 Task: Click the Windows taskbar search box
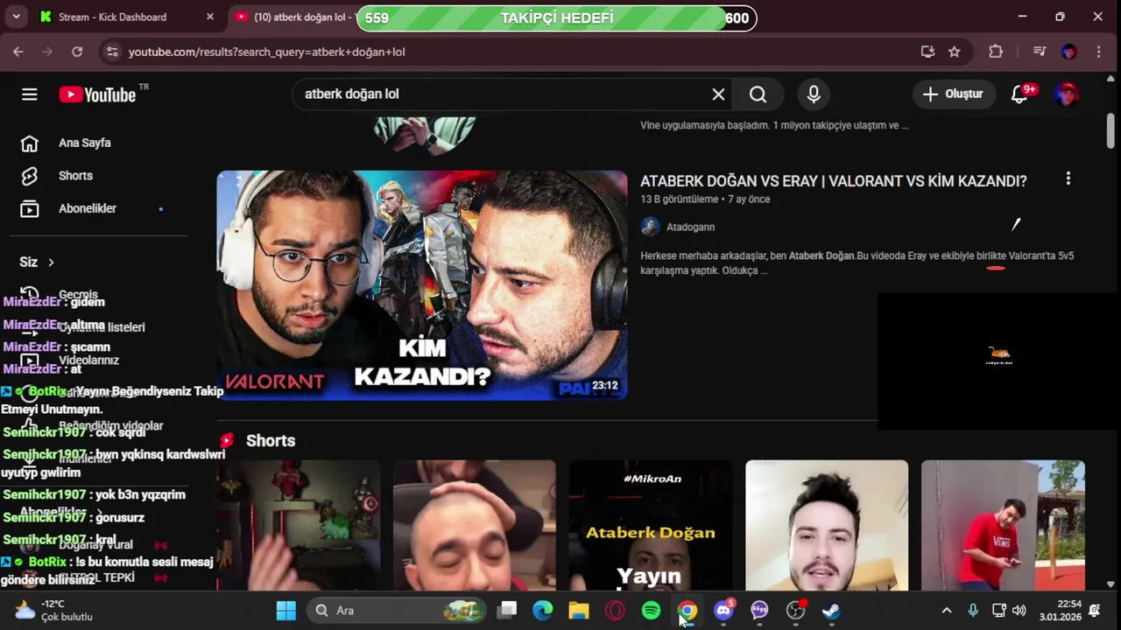coord(398,611)
